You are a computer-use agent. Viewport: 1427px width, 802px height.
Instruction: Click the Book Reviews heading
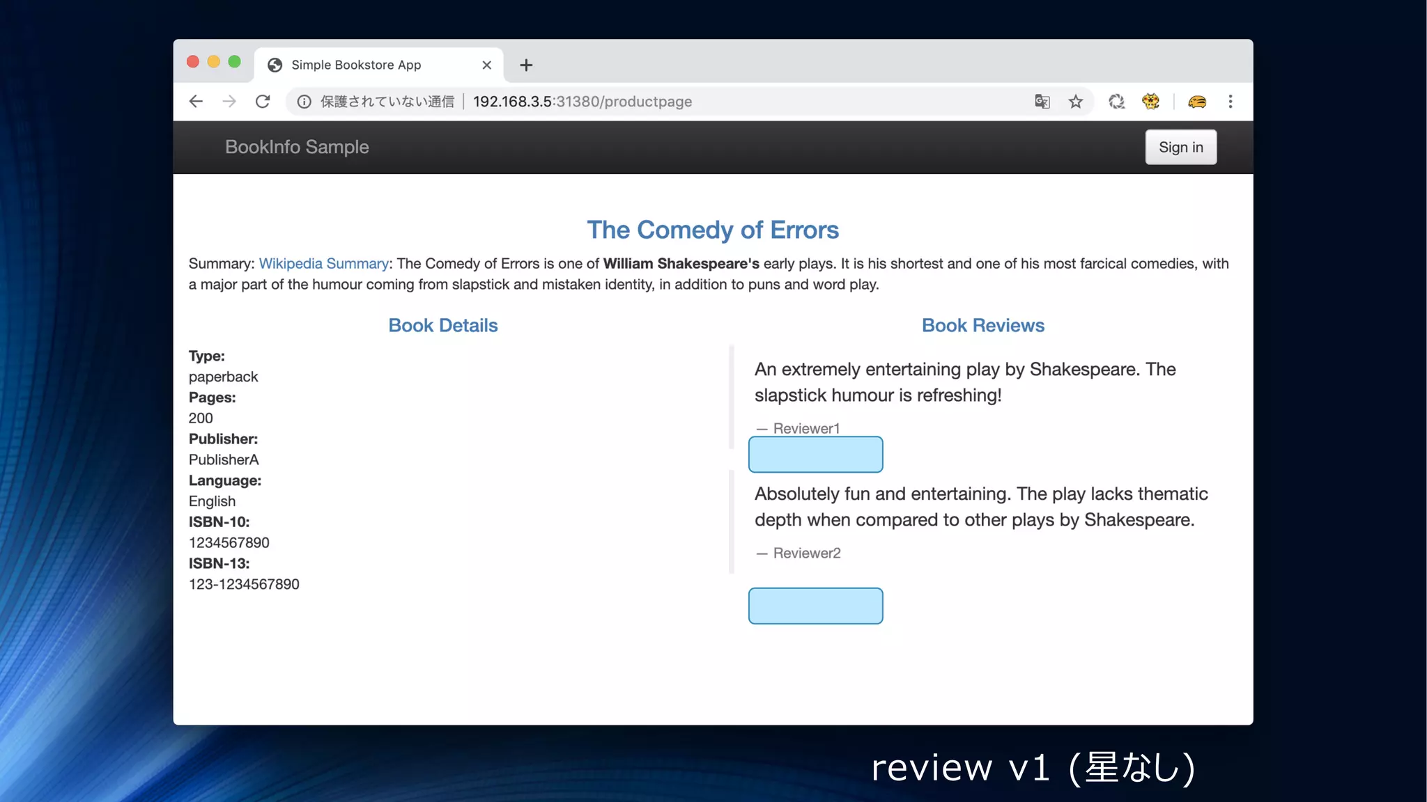pos(983,325)
